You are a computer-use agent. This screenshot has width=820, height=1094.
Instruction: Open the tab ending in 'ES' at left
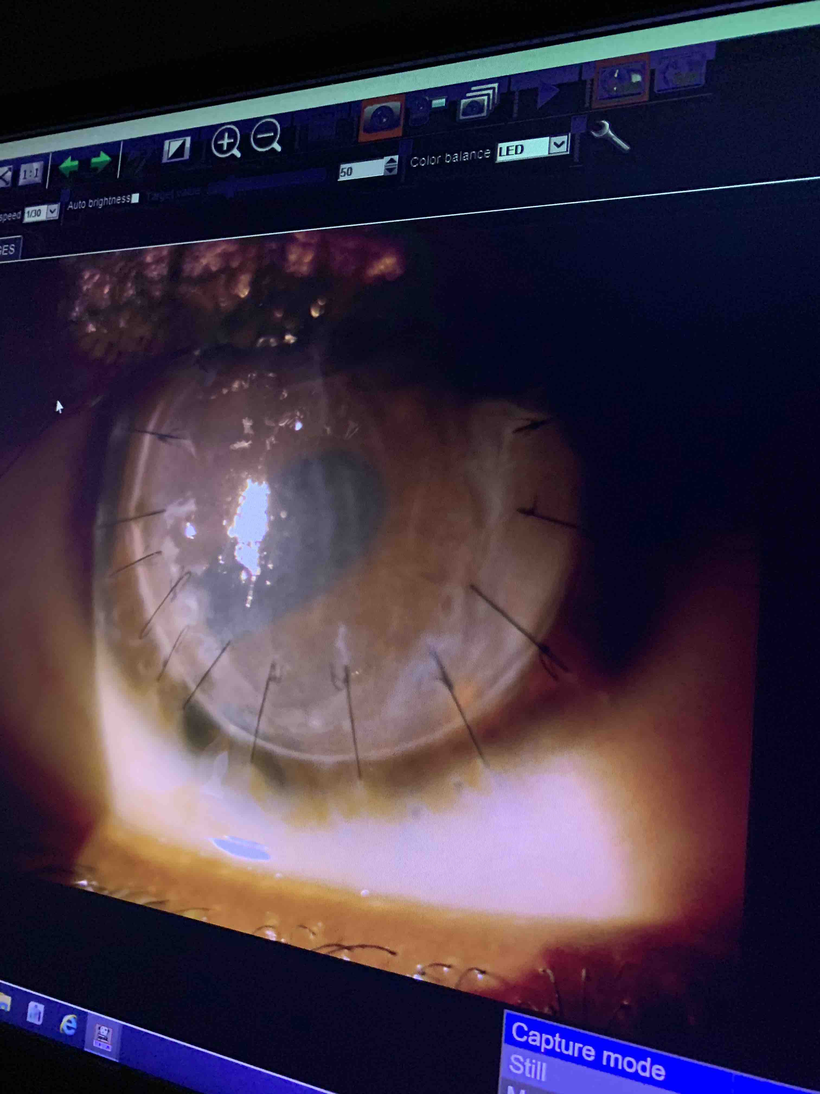10,248
